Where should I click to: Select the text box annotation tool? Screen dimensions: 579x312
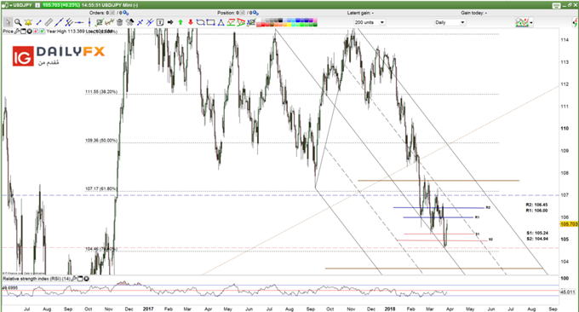point(160,22)
